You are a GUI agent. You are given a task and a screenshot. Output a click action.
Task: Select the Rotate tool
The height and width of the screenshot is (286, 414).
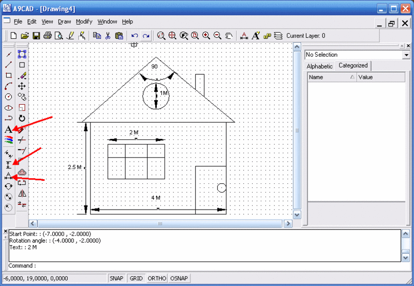coord(22,118)
